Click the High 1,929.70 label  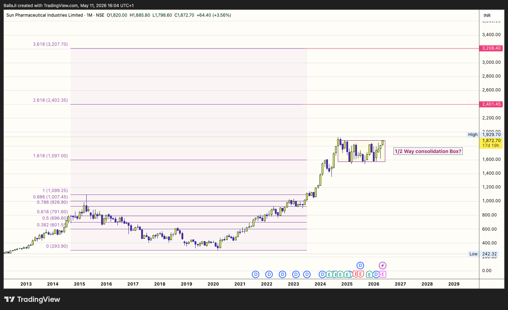[484, 135]
